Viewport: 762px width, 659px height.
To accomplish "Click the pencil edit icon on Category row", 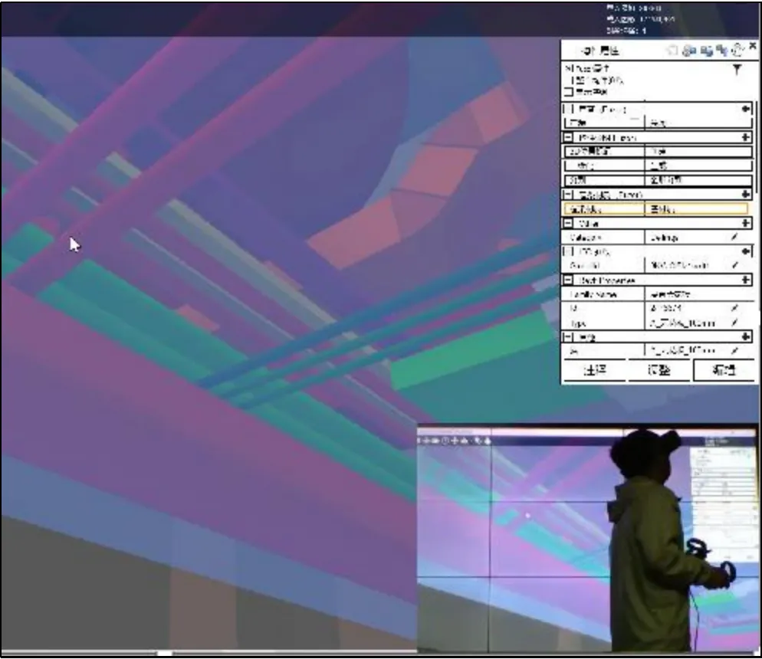I will click(734, 238).
